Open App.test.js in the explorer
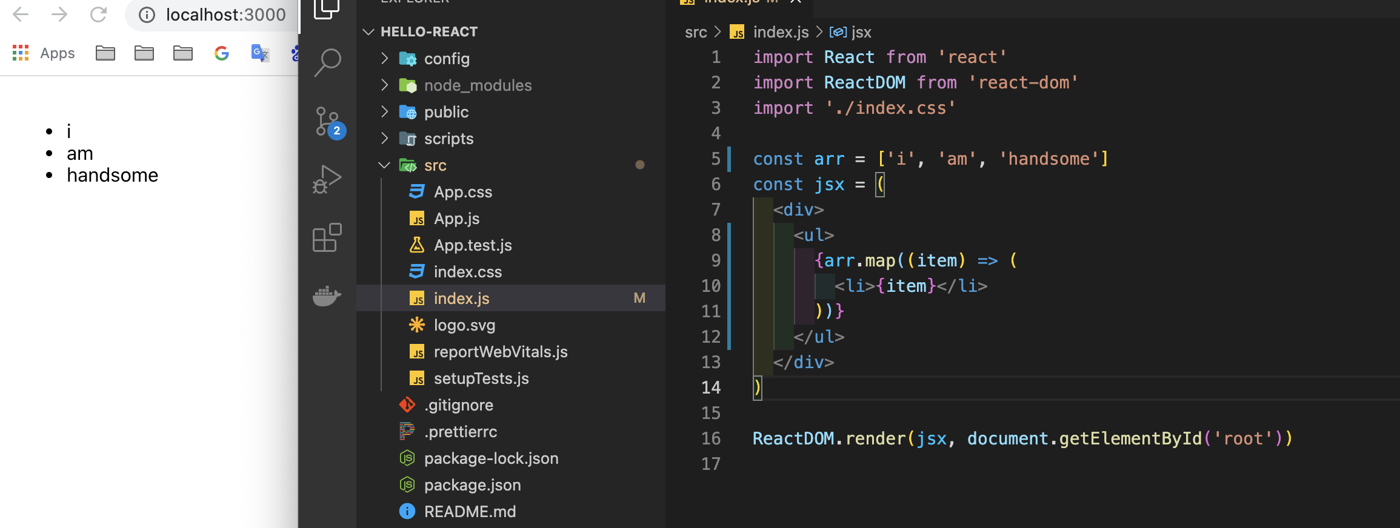 (x=510, y=245)
